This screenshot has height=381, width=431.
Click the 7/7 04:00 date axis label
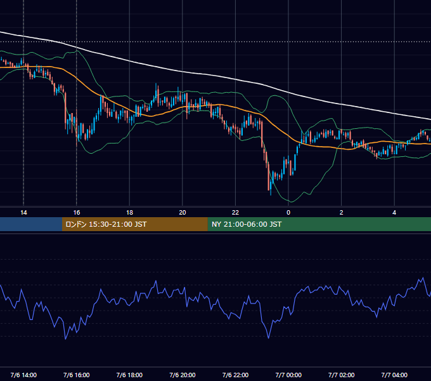(x=394, y=375)
